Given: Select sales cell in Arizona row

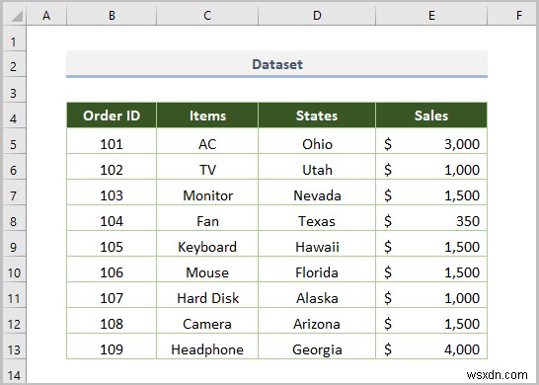Looking at the screenshot, I should (431, 321).
